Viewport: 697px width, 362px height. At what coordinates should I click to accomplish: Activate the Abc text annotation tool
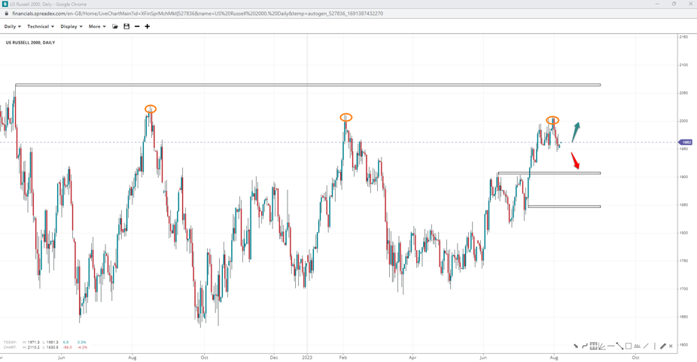[638, 346]
